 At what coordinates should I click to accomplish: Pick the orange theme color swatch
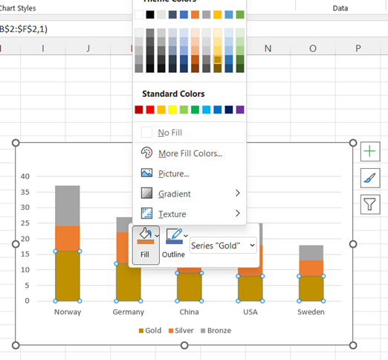click(x=195, y=15)
